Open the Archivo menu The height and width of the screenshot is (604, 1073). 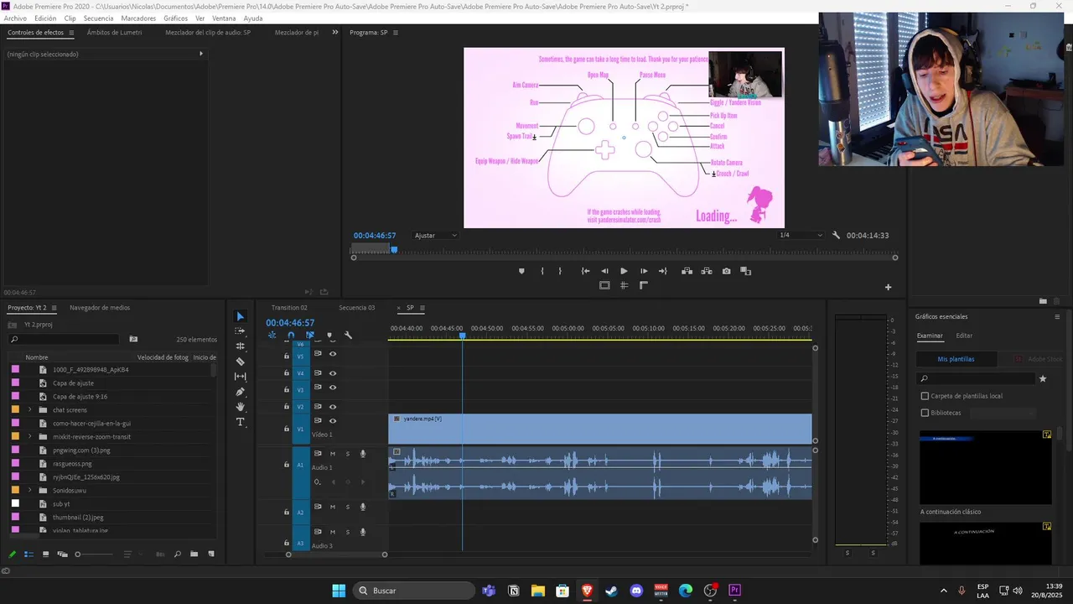[x=15, y=18]
